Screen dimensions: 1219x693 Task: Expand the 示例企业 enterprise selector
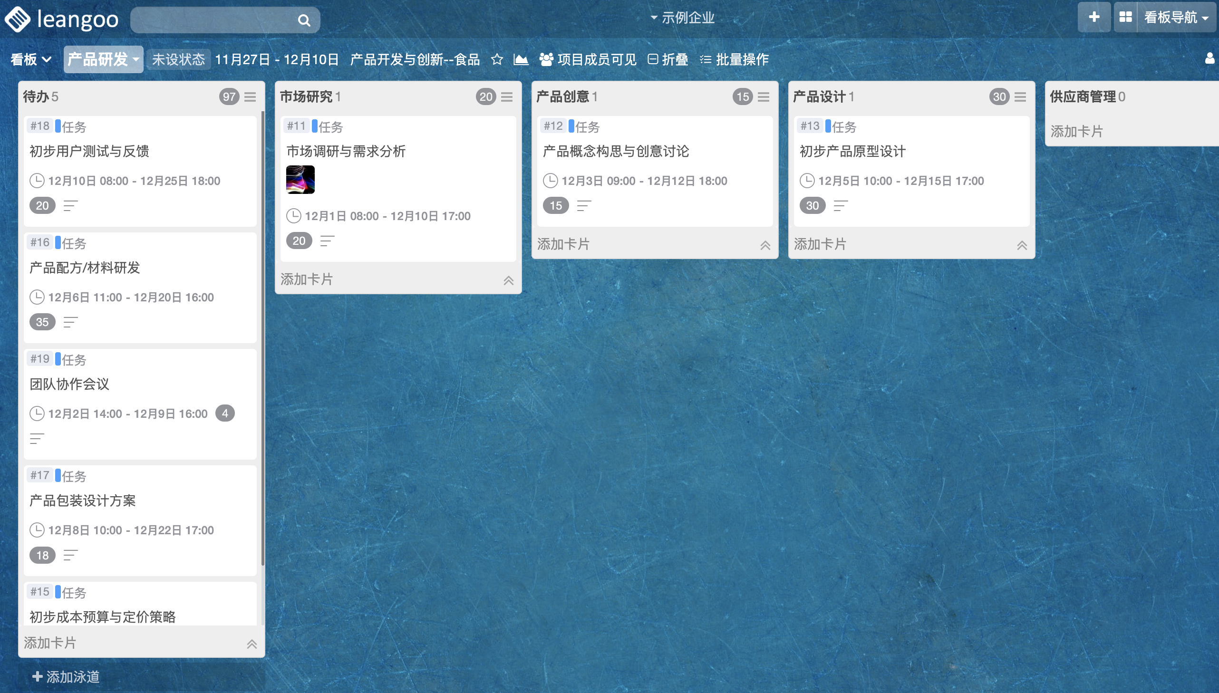[x=683, y=18]
